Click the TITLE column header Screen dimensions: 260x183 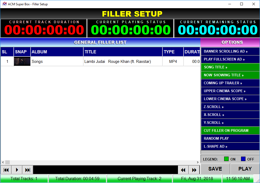click(x=123, y=52)
